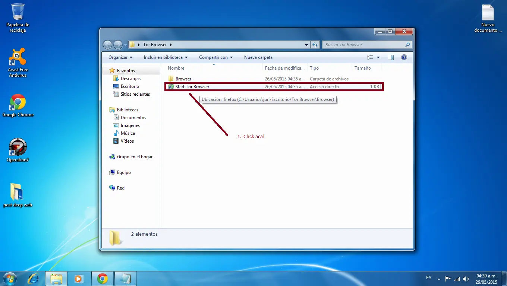This screenshot has height=286, width=507.
Task: Open the Incluir en biblioteca menu
Action: click(x=166, y=57)
